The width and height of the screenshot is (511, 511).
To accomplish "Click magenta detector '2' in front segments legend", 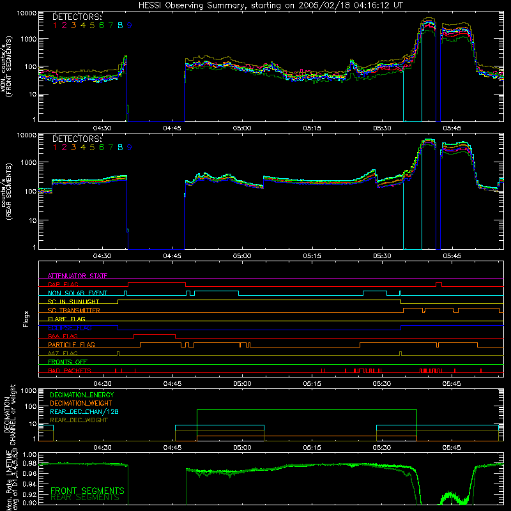I will click(x=65, y=26).
